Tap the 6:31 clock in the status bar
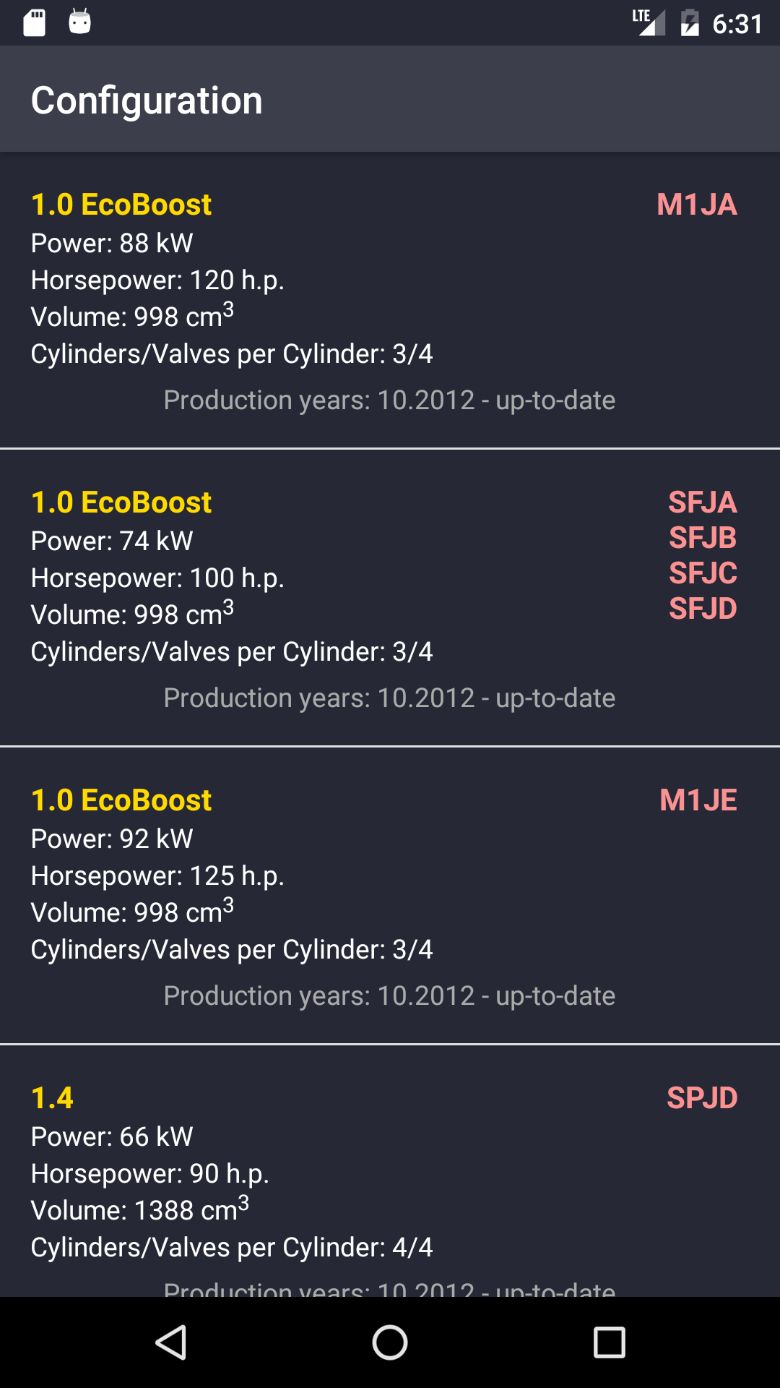780x1388 pixels. (x=737, y=25)
